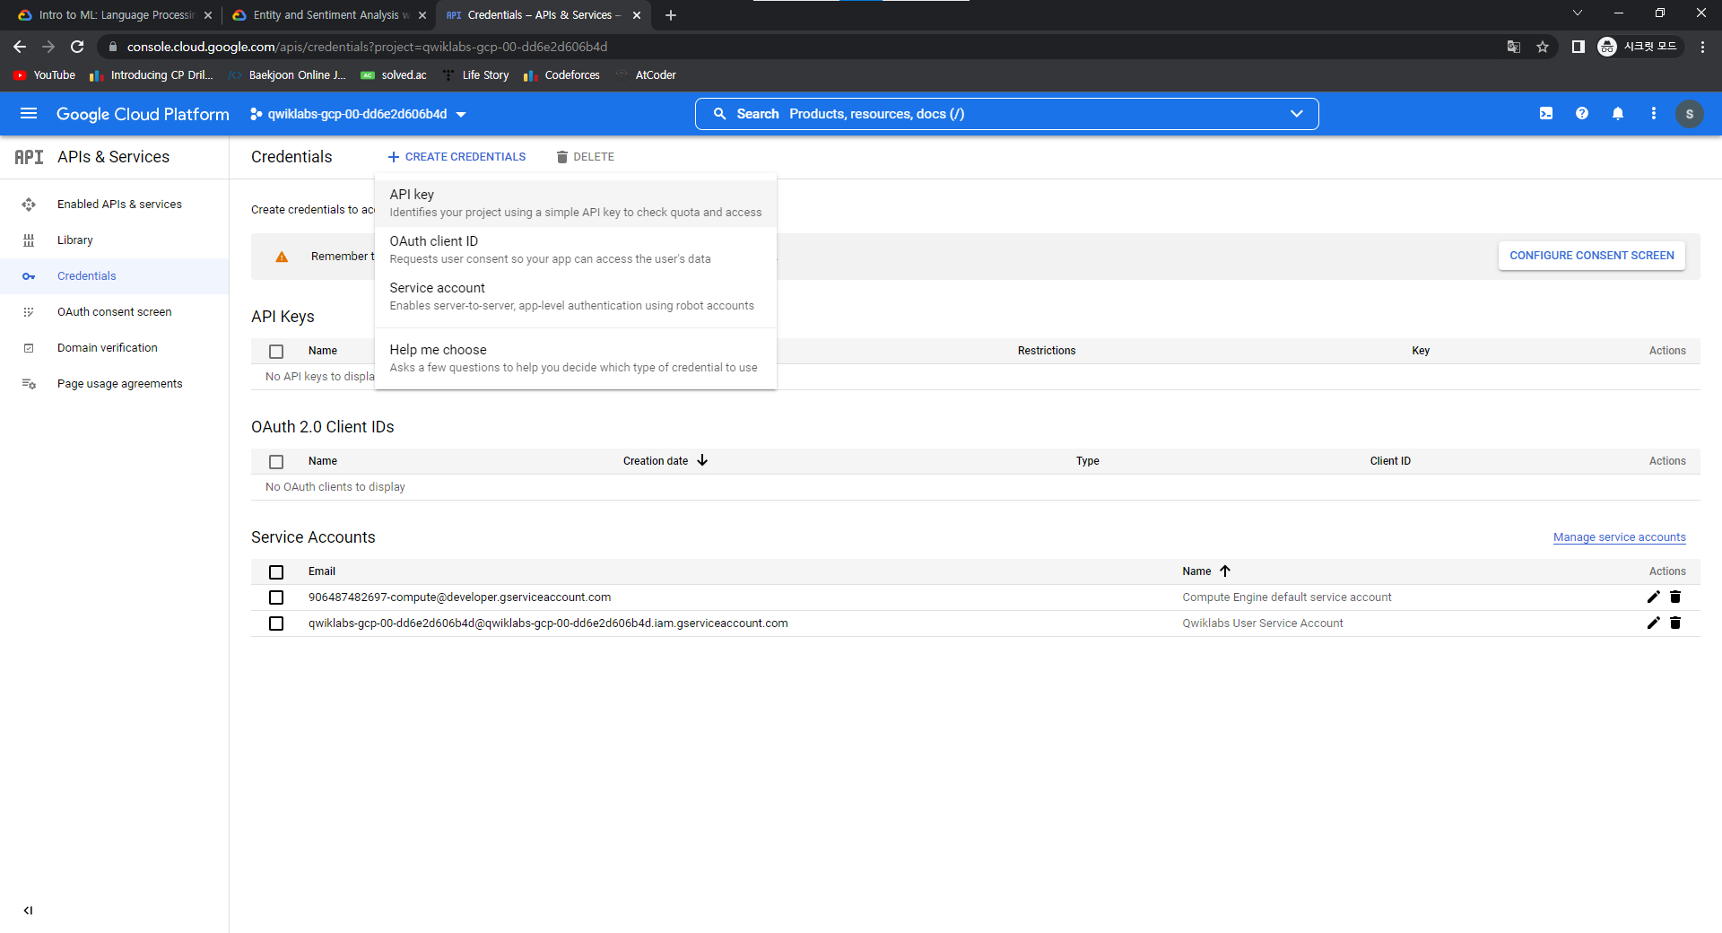Click the plus icon of CREATE CREDENTIALS
This screenshot has width=1722, height=933.
(393, 157)
